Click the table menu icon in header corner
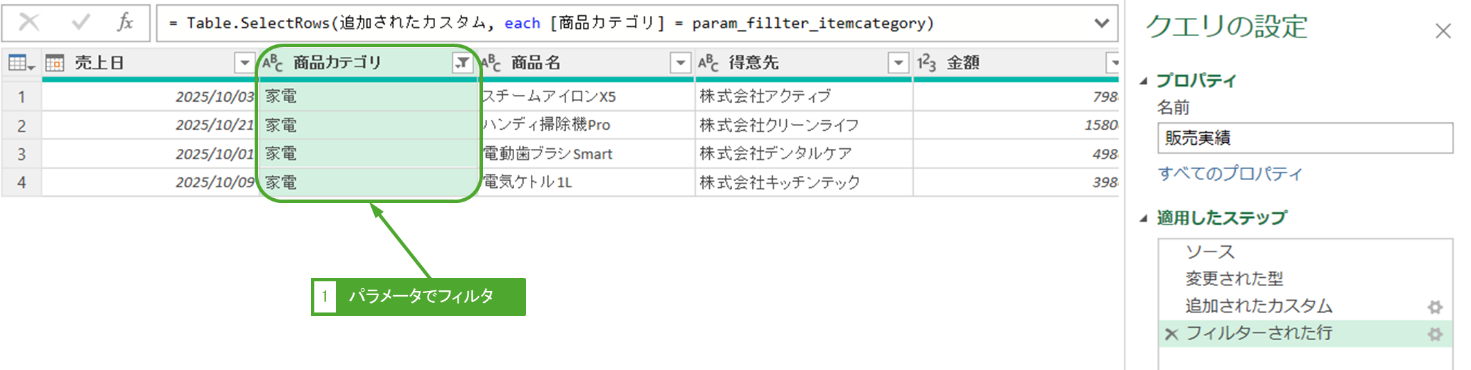Viewport: 1471px width, 370px height. click(x=21, y=63)
